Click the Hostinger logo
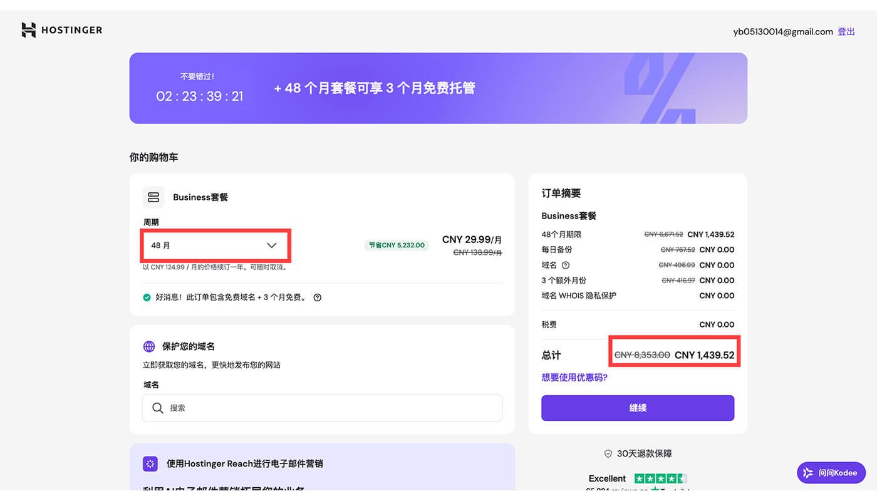 61,29
